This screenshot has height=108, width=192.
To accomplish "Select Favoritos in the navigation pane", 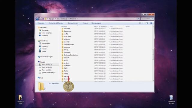I will point(43,28).
